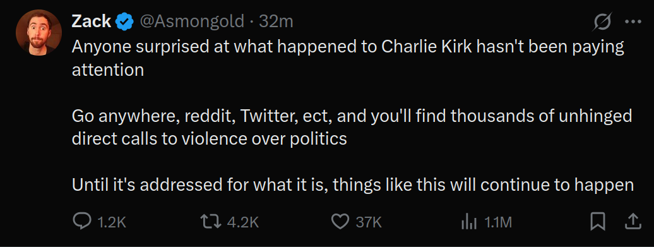This screenshot has width=654, height=247.
Task: Open Zack's profile picture avatar
Action: pos(39,32)
